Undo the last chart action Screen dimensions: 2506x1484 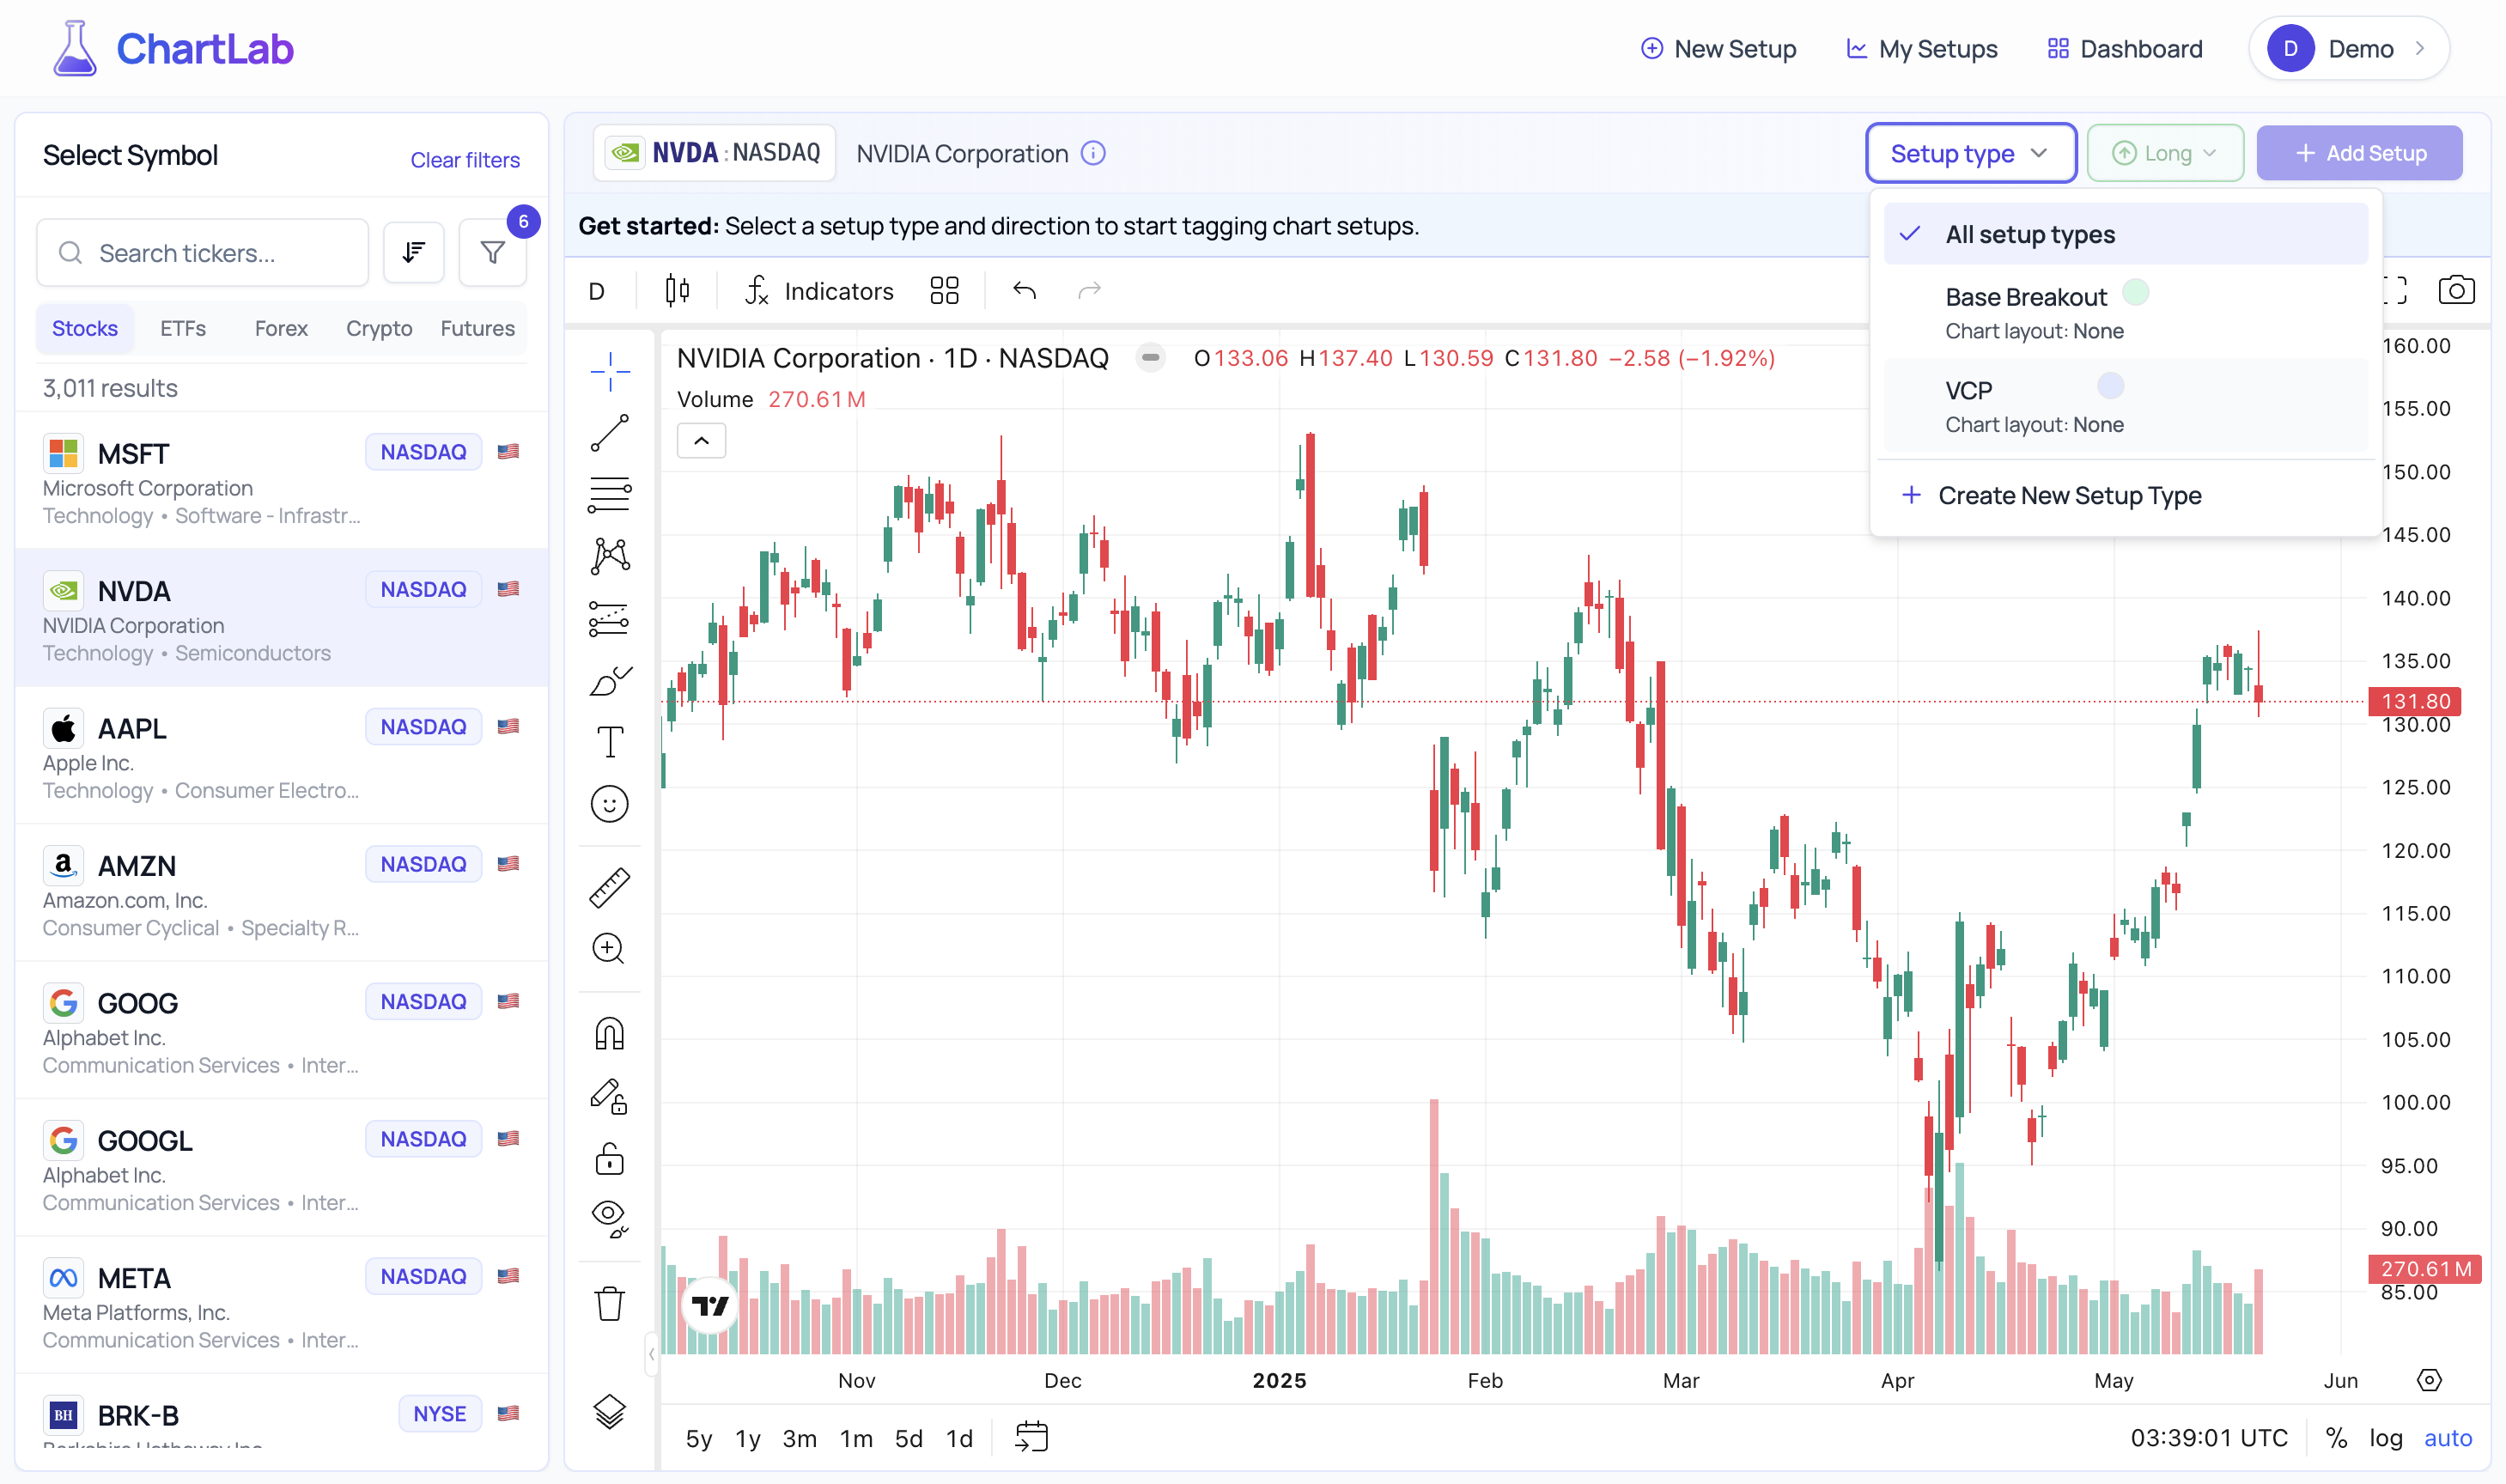click(1024, 290)
